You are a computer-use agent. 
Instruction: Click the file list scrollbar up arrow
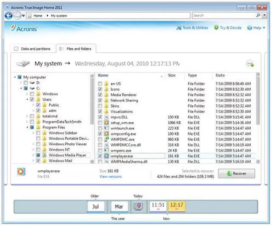258,74
